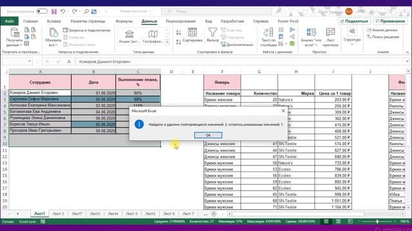Click the search box in title bar
This screenshot has height=231, width=412.
[x=216, y=12]
